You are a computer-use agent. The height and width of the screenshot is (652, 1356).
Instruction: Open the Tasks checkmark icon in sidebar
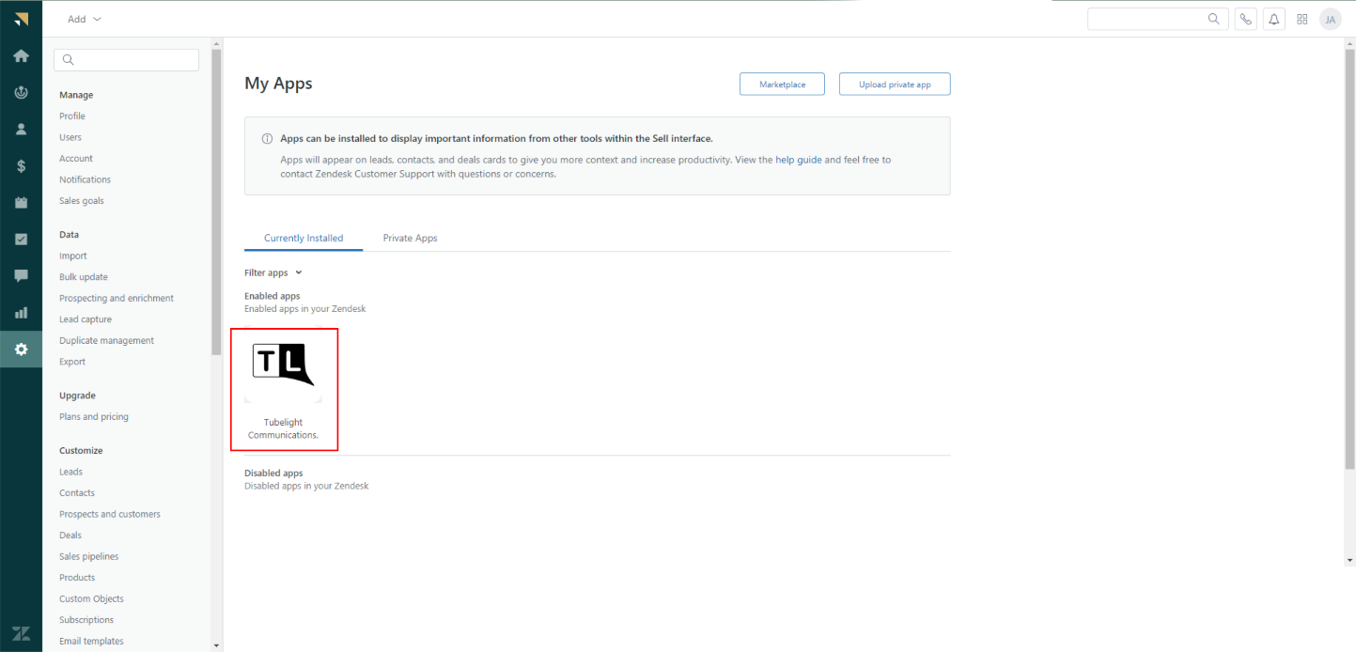coord(21,239)
